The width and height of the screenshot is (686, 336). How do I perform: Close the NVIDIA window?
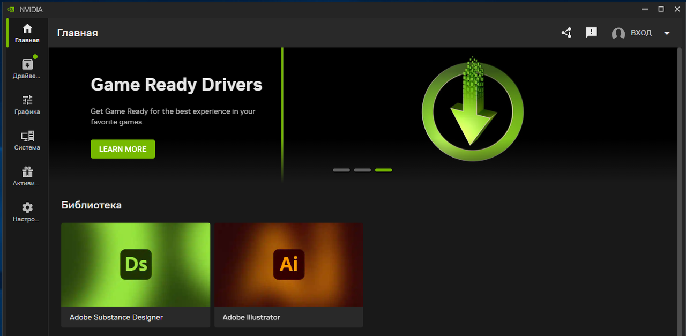pyautogui.click(x=677, y=9)
